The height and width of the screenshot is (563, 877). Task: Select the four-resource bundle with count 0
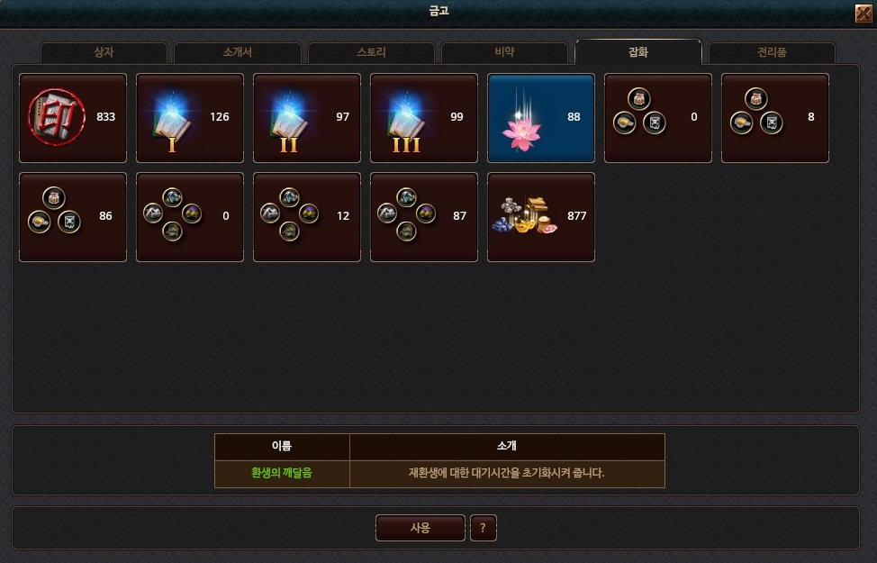tap(190, 217)
